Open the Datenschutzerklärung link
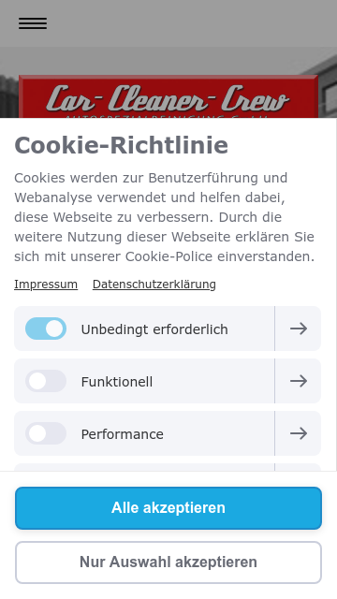Image resolution: width=337 pixels, height=599 pixels. [x=154, y=285]
